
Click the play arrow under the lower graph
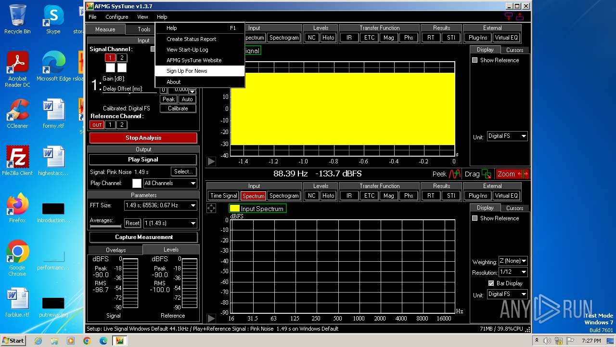(x=211, y=318)
